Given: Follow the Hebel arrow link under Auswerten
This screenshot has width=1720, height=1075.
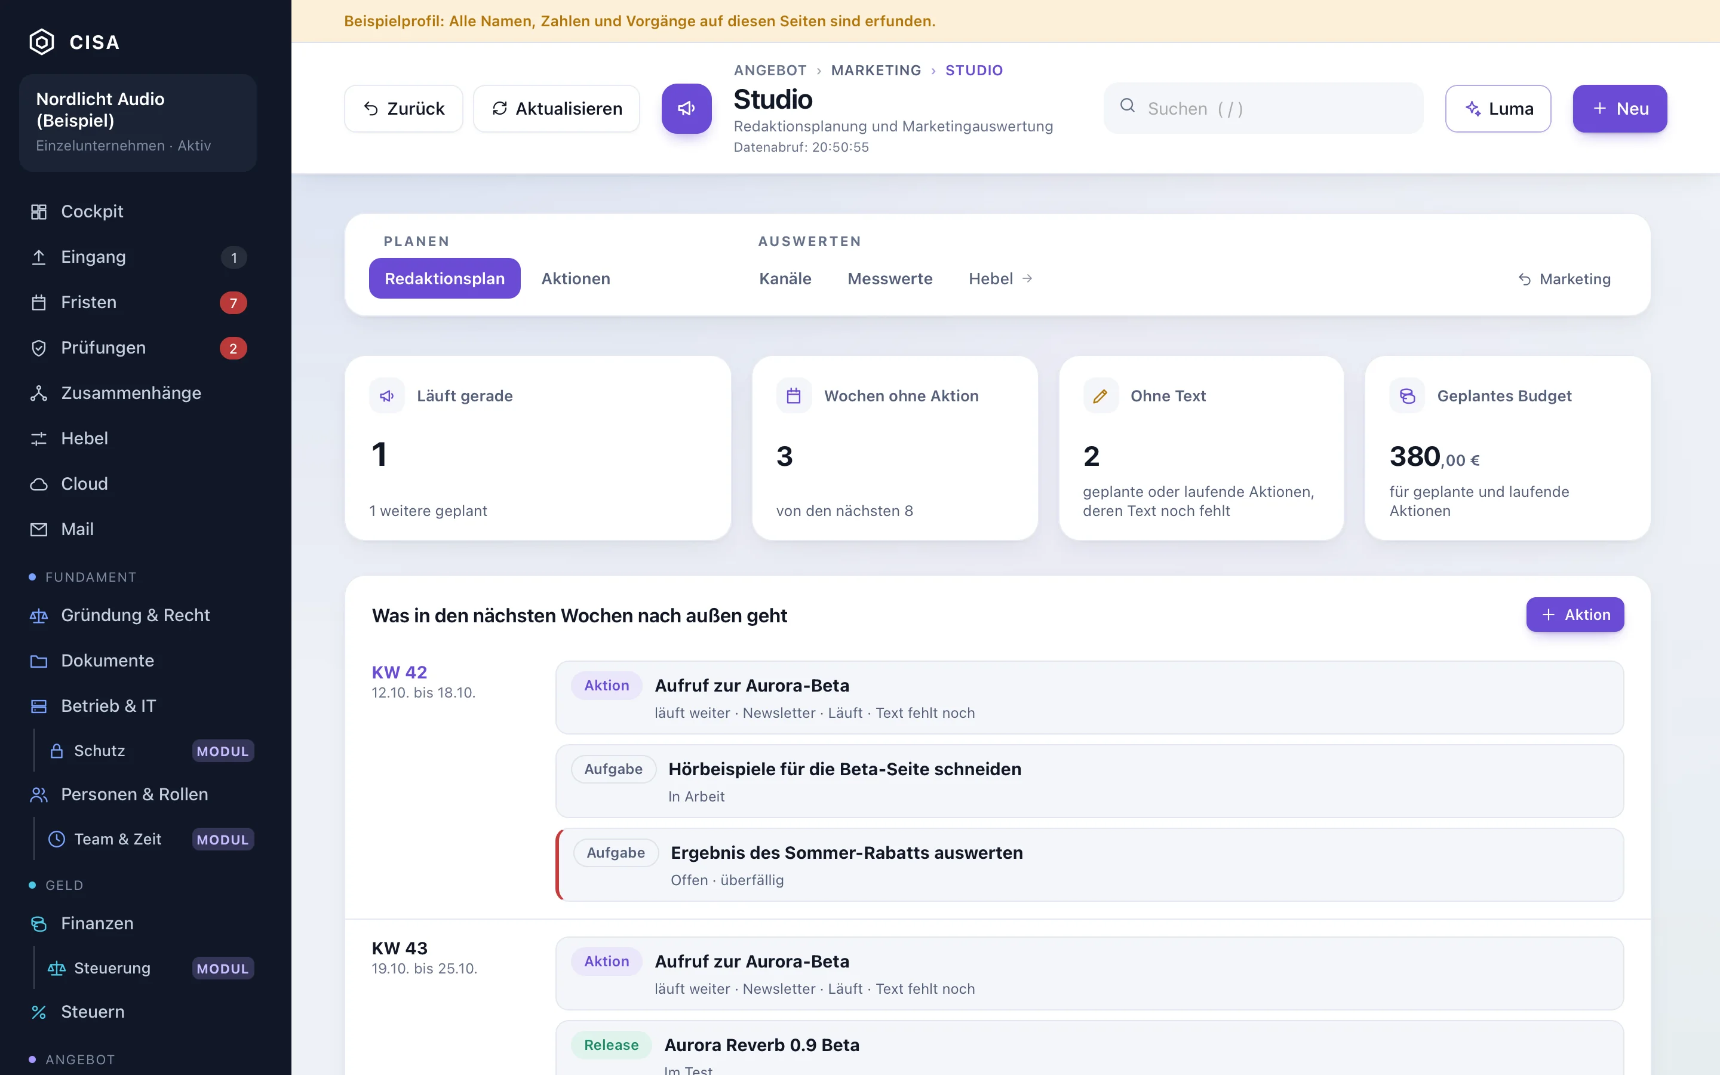Looking at the screenshot, I should pos(1001,279).
